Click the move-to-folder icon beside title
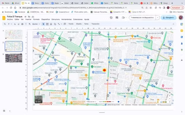This screenshot has width=185, height=115. [x=29, y=17]
